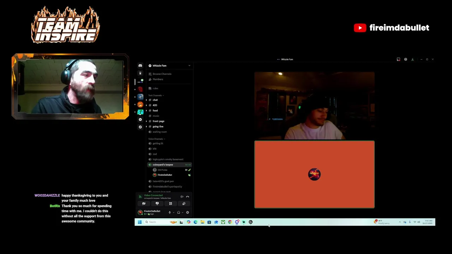This screenshot has height=254, width=452.
Task: Open Discord help question mark icon
Action: [x=405, y=59]
